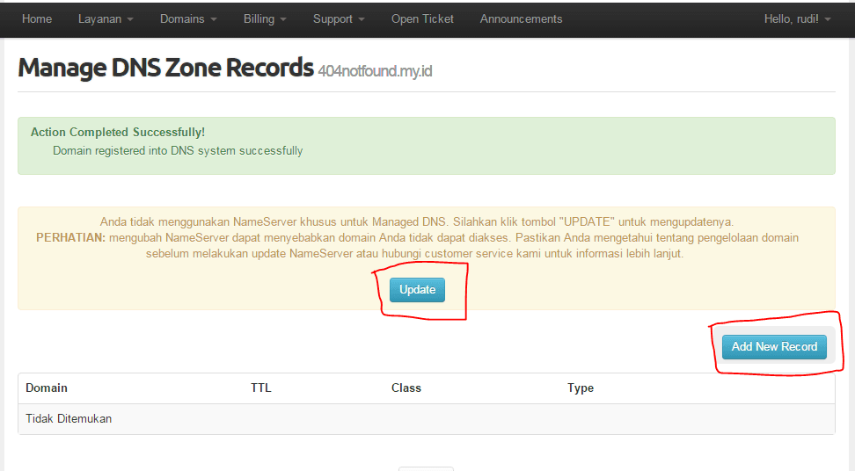Open the Announcements page
Screen dimensions: 855x471
coord(521,19)
